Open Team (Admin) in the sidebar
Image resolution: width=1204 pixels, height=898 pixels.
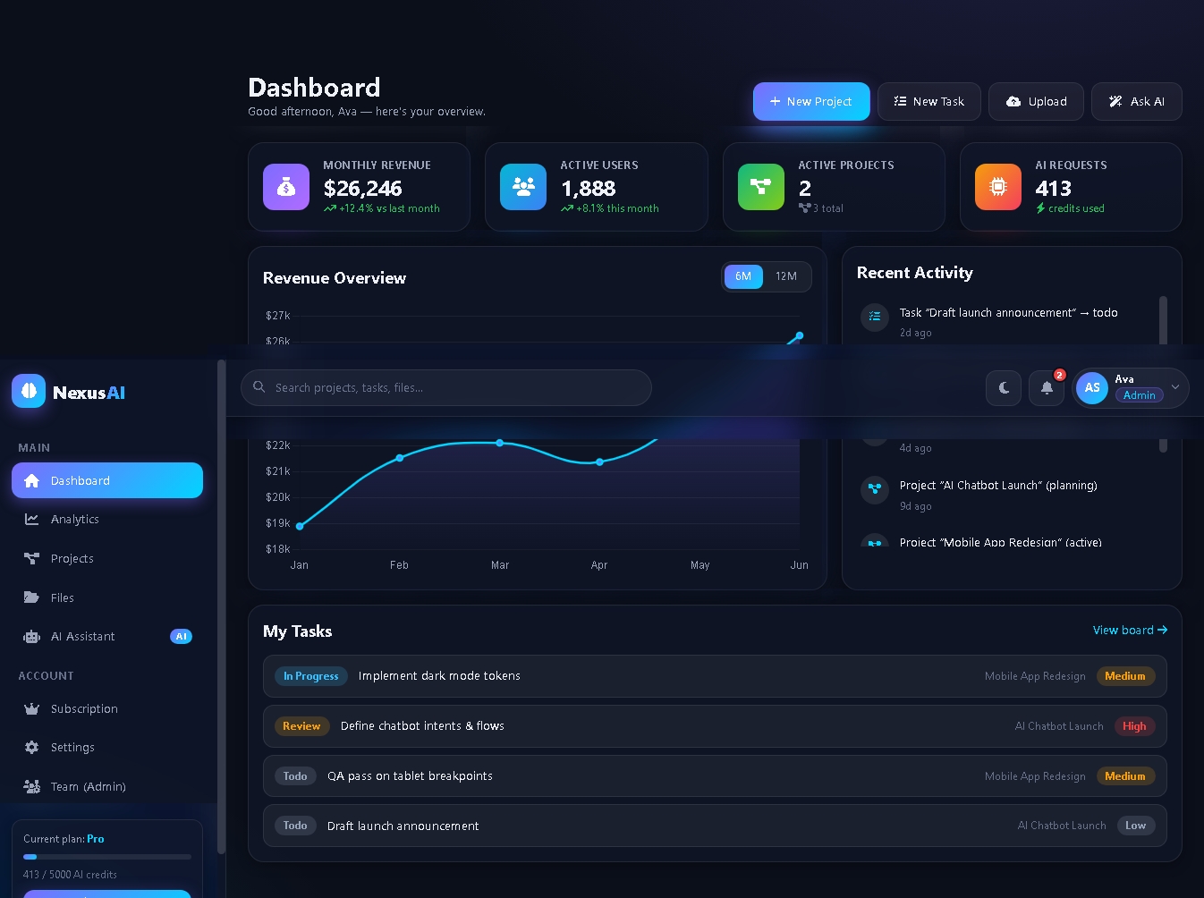point(107,786)
